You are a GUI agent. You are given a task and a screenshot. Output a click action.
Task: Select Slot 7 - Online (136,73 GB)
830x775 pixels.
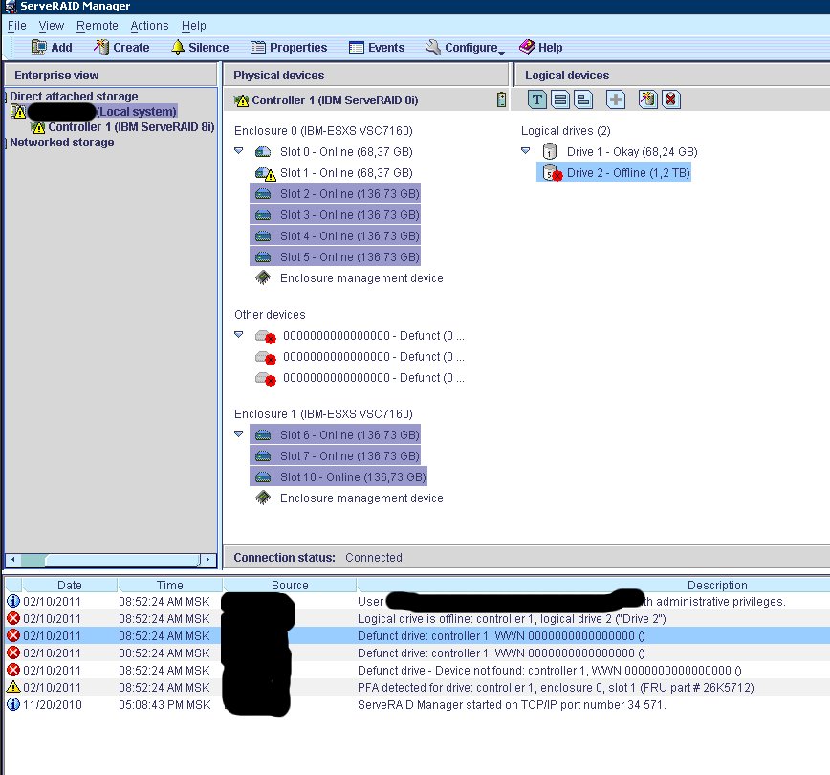click(335, 456)
